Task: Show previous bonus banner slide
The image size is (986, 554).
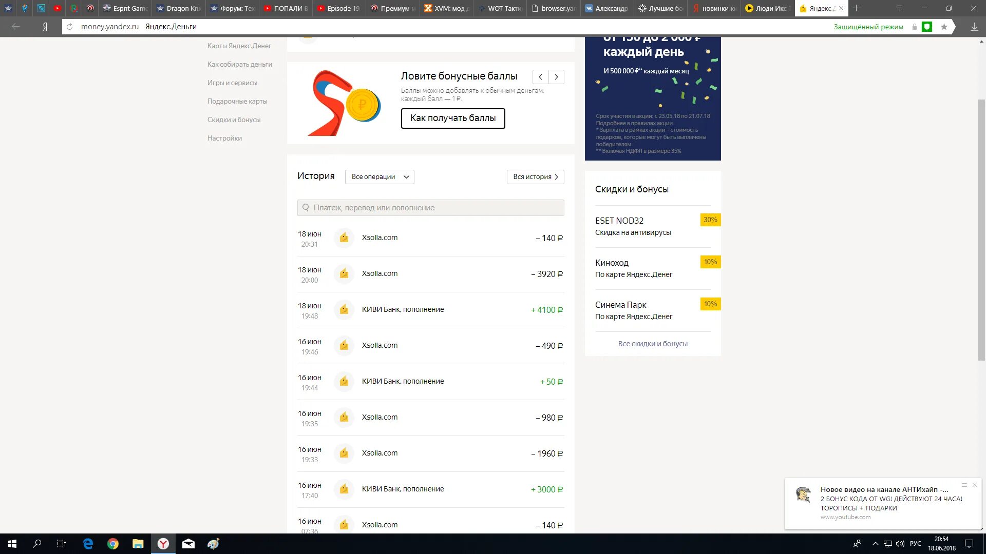Action: (540, 77)
